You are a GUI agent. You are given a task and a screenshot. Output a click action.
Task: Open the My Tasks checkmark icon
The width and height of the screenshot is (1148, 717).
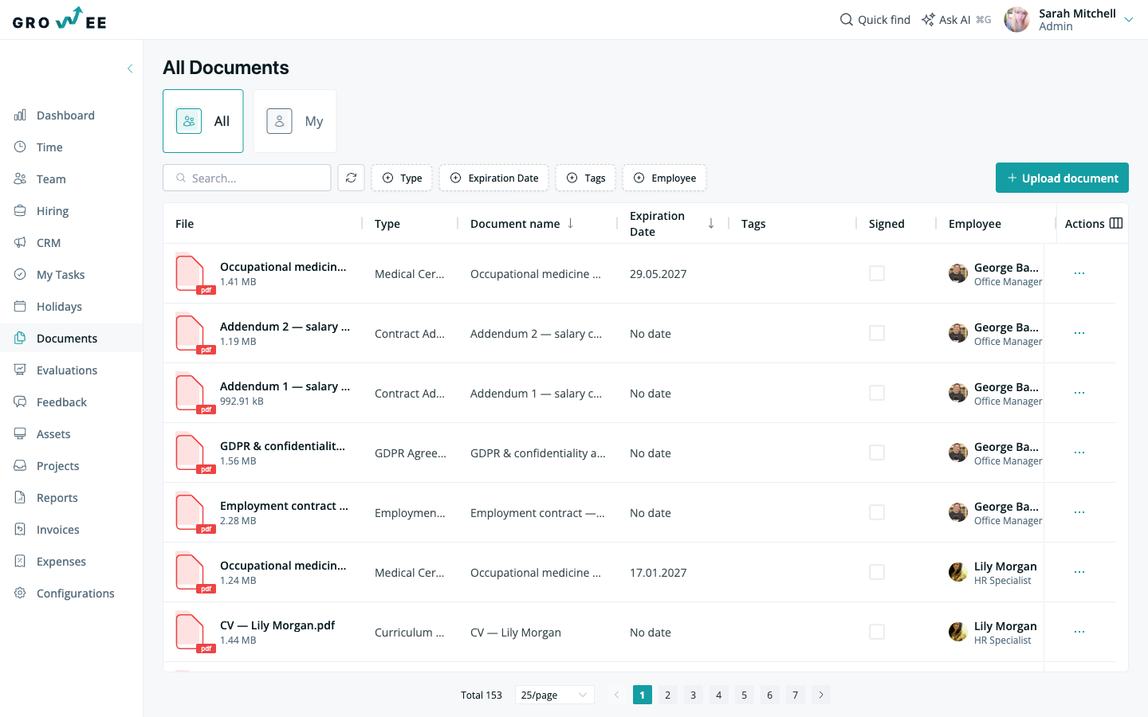tap(20, 275)
